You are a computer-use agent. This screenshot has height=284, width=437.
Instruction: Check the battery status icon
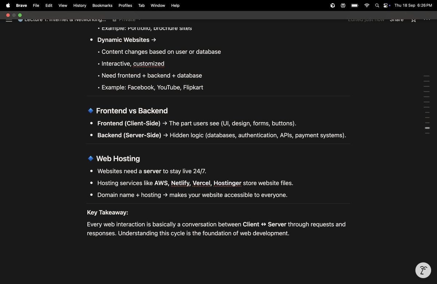pyautogui.click(x=355, y=5)
